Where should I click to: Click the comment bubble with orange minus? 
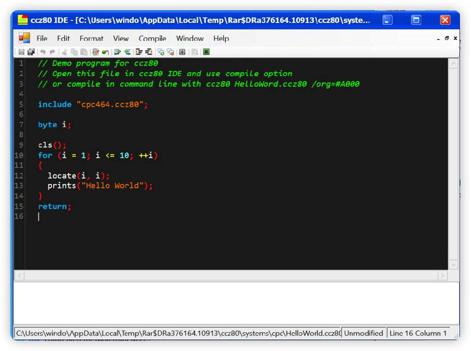(170, 52)
